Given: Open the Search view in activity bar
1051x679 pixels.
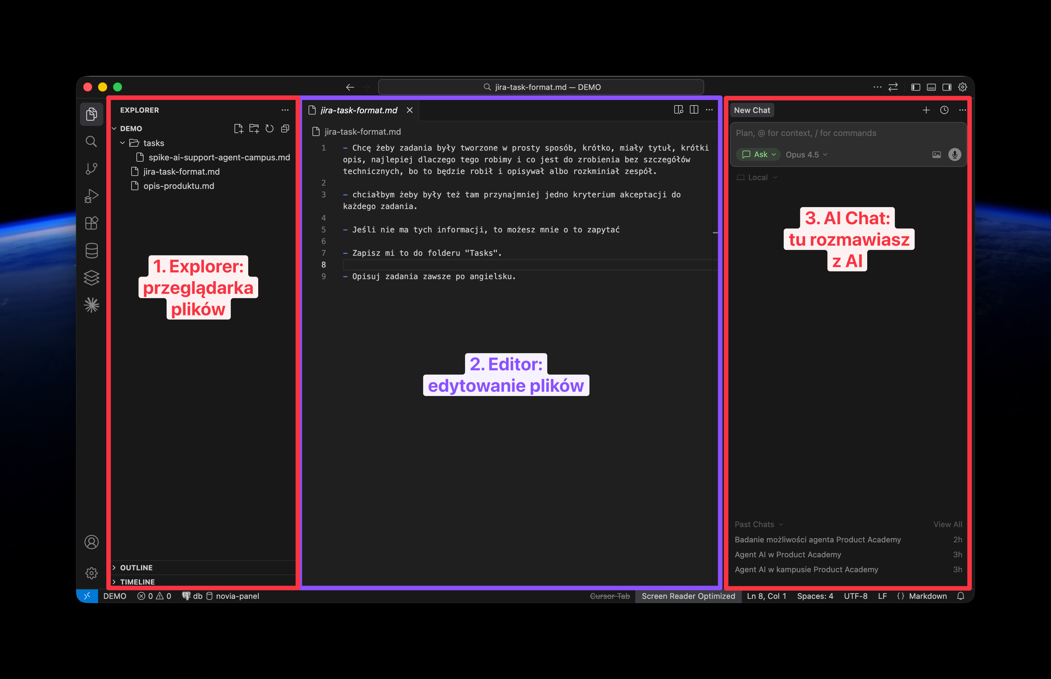Looking at the screenshot, I should tap(91, 142).
